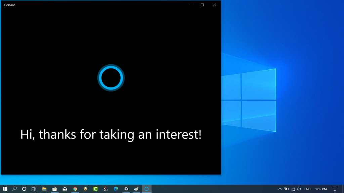Screen dimensions: 344x193
Task: Open the Settings gear on the taskbar
Action: (x=126, y=189)
